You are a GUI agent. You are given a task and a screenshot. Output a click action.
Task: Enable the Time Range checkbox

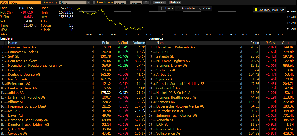(x=94, y=3)
